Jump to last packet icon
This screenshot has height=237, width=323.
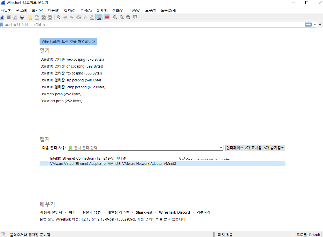pos(92,17)
